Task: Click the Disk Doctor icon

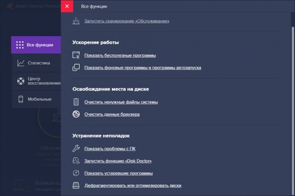Action: pos(76,161)
